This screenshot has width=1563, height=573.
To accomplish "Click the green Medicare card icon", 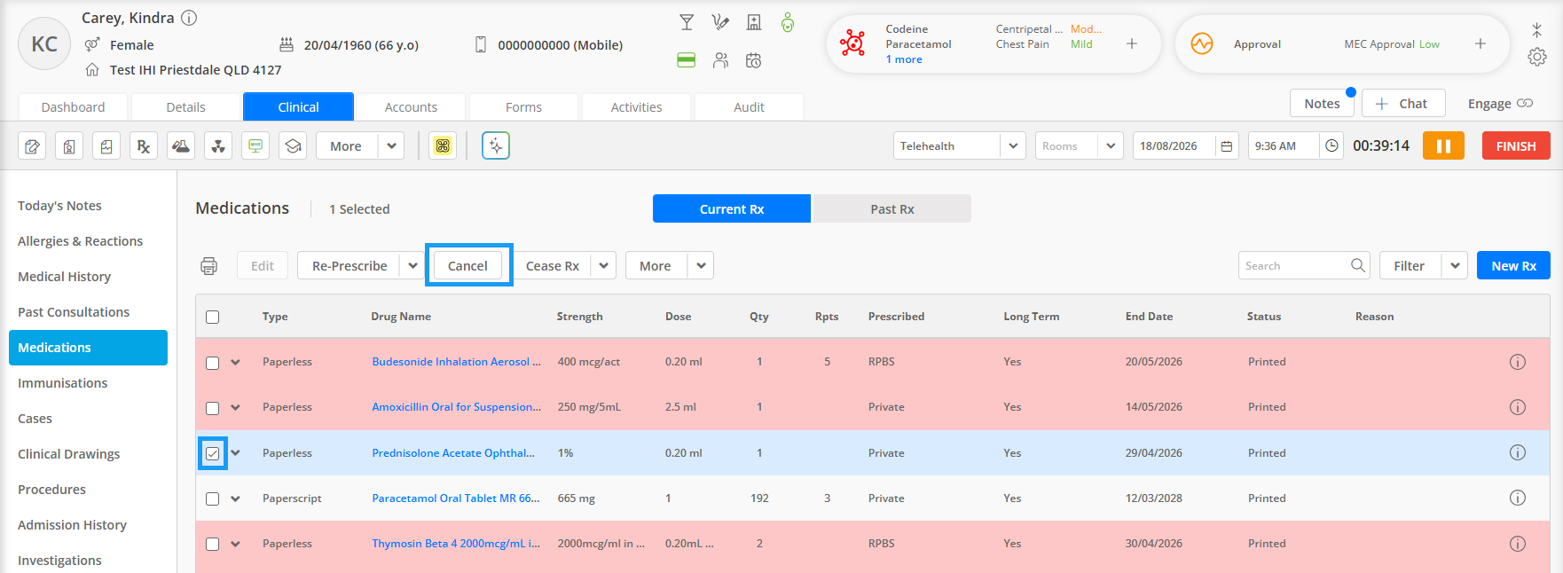I will [687, 60].
